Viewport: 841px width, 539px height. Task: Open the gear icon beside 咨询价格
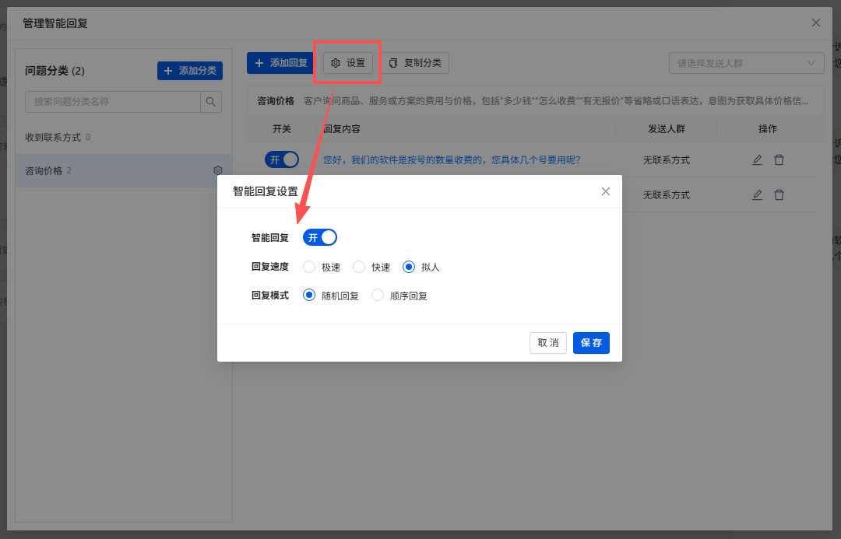218,170
